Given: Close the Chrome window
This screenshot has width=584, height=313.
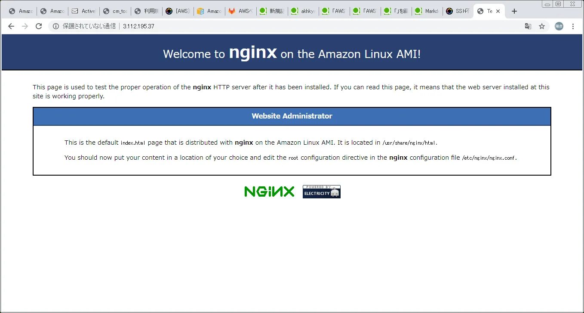Looking at the screenshot, I should click(x=572, y=3).
